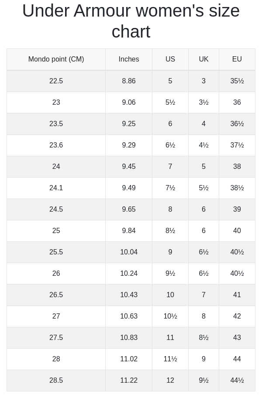Select the EU 39 size cell
Image resolution: width=262 pixels, height=398 pixels.
click(x=237, y=209)
